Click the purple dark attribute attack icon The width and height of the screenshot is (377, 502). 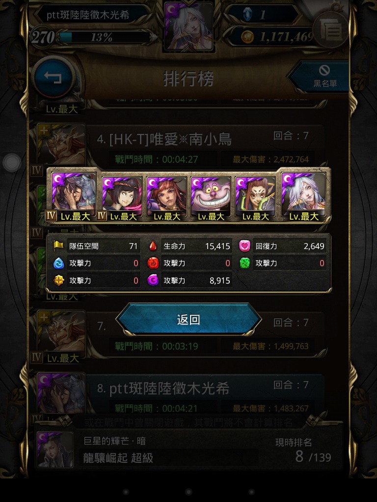(x=153, y=280)
